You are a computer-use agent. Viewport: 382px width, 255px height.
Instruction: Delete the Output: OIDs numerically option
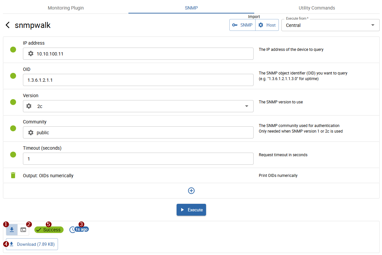(x=13, y=175)
